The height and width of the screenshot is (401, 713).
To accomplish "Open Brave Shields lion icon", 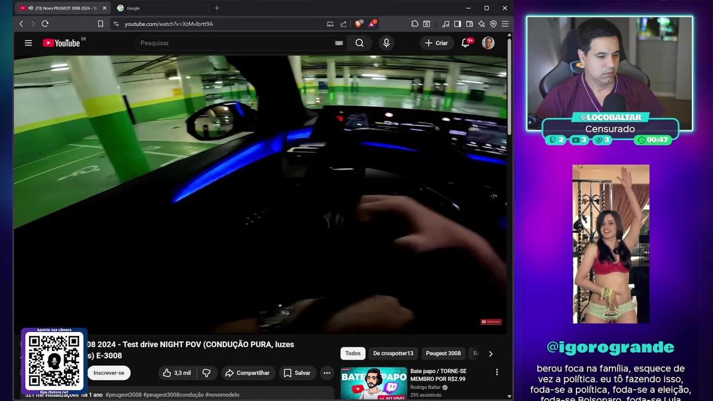I will 358,24.
